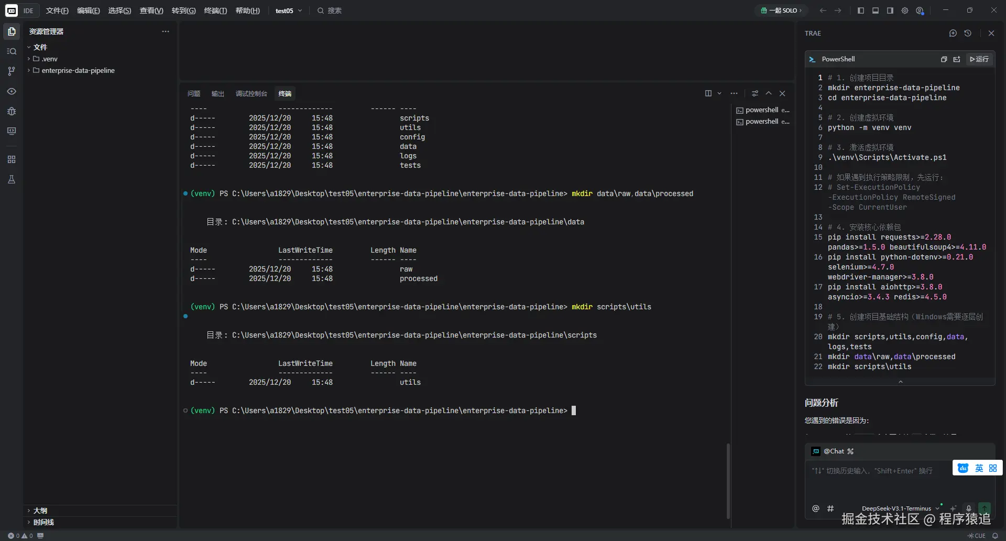Screen dimensions: 1006x541
Task: Click the Trae IDE logo icon
Action: click(x=12, y=10)
